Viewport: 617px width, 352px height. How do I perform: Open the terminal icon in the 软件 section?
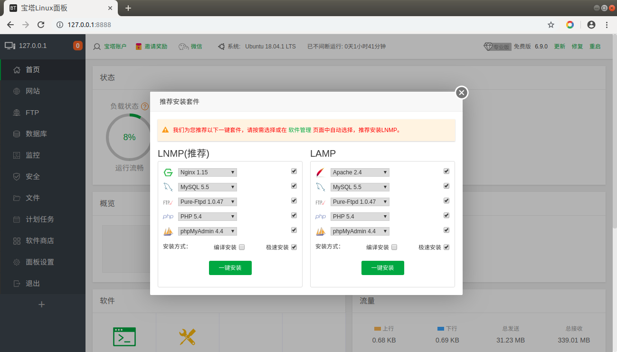tap(125, 336)
